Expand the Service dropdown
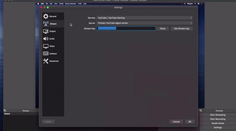 144,18
